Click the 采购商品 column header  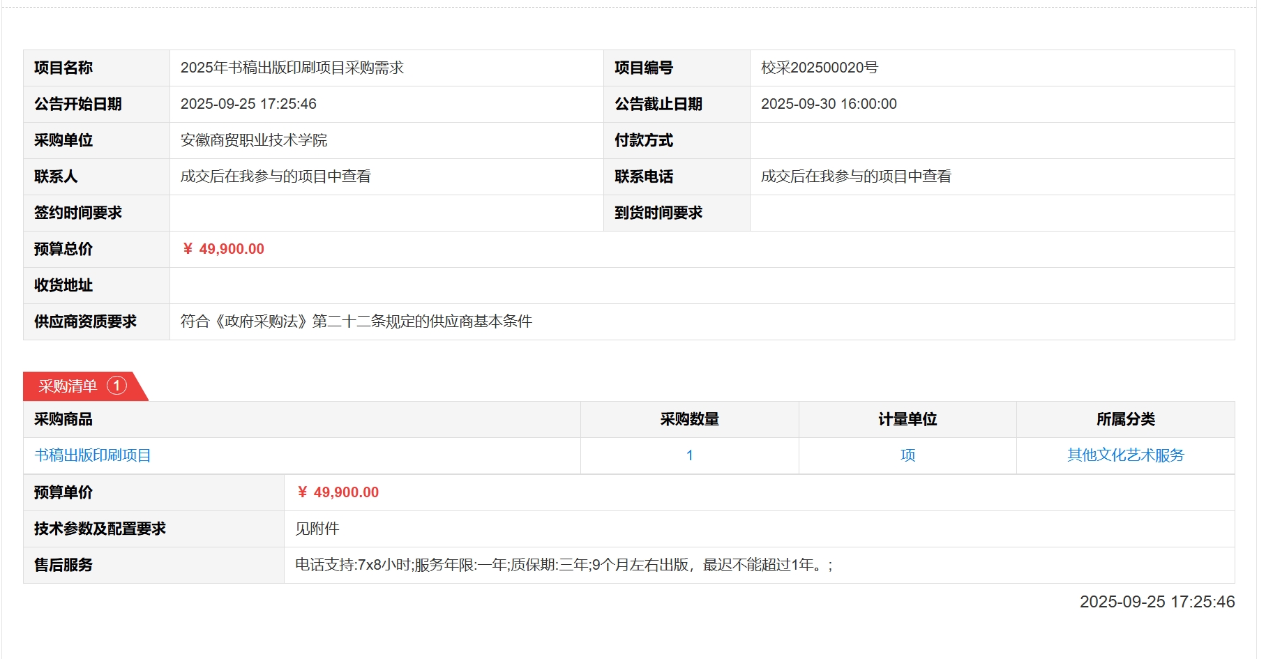tap(63, 419)
